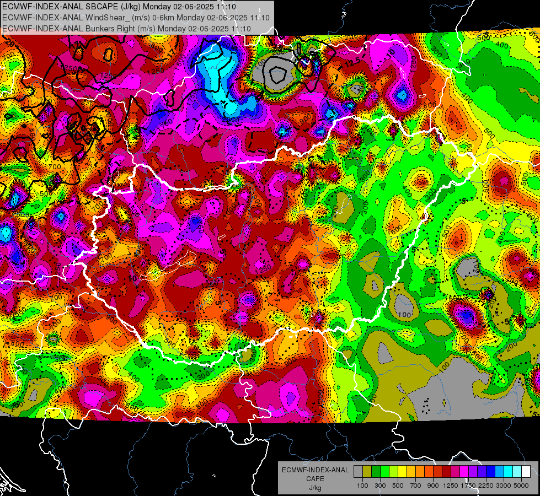540x496 pixels.
Task: Click the 100 value on the legend scale
Action: click(362, 486)
